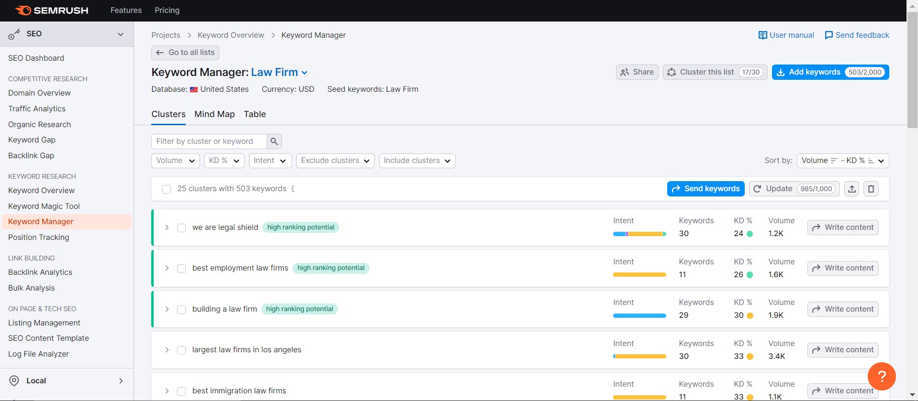Click the Send feedback chat icon
This screenshot has width=918, height=401.
[x=828, y=35]
